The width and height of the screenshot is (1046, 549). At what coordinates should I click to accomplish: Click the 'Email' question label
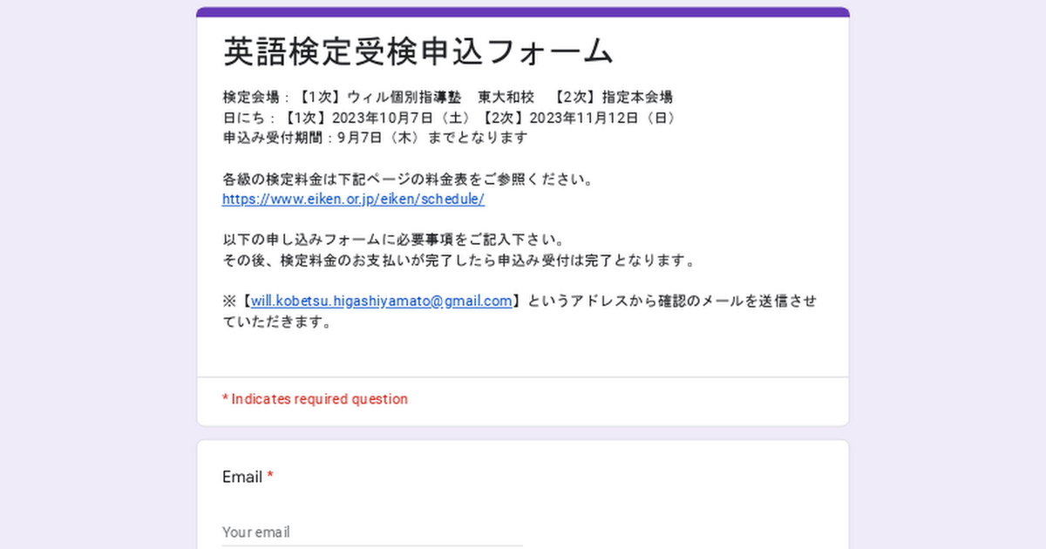241,477
